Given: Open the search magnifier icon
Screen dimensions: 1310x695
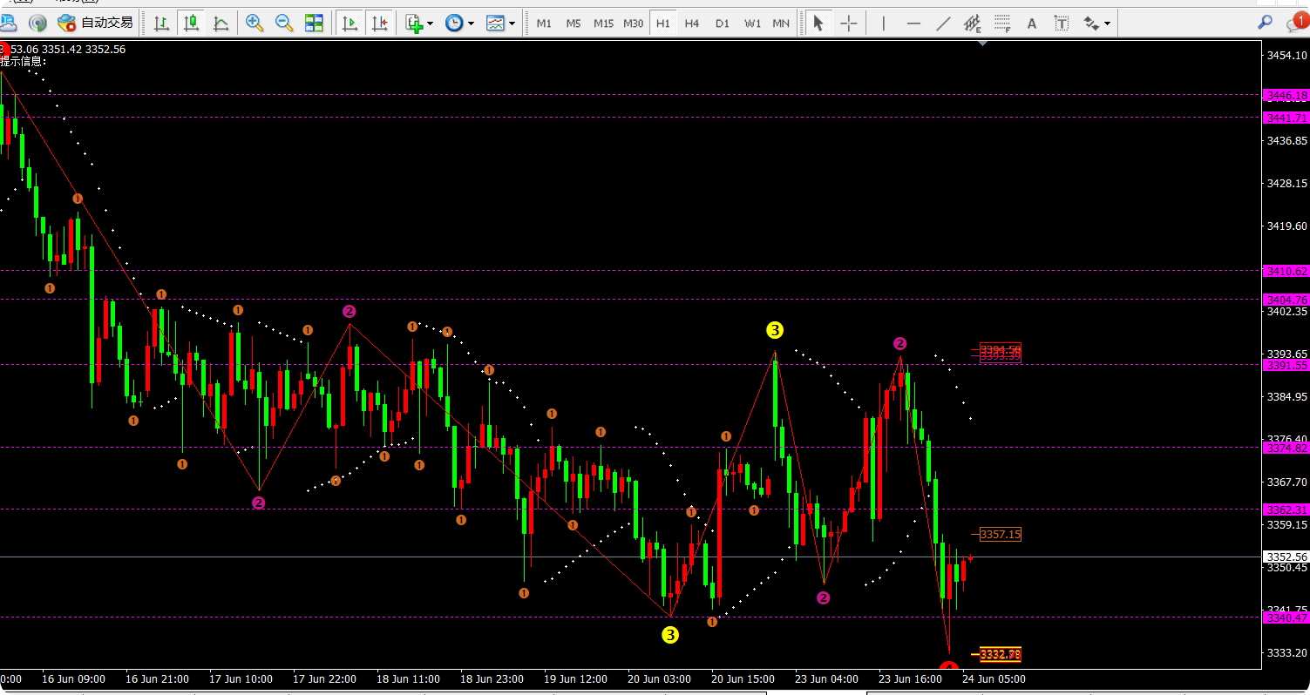Looking at the screenshot, I should tap(1265, 23).
